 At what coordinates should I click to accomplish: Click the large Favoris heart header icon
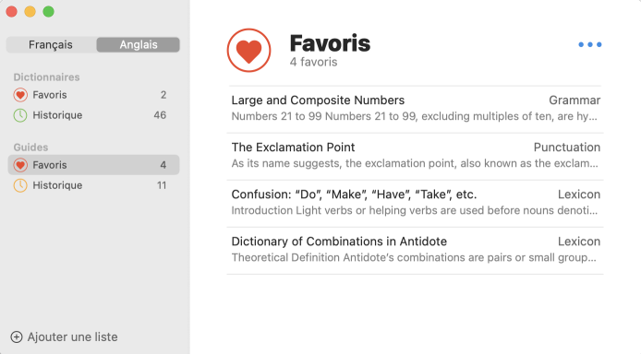[249, 50]
